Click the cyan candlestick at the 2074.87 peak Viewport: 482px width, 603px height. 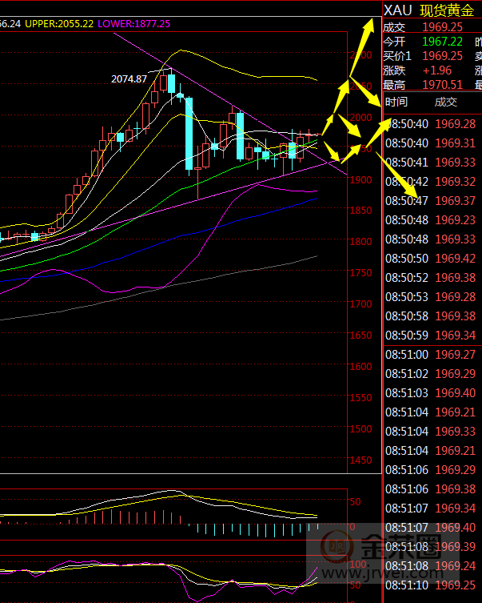click(x=170, y=83)
